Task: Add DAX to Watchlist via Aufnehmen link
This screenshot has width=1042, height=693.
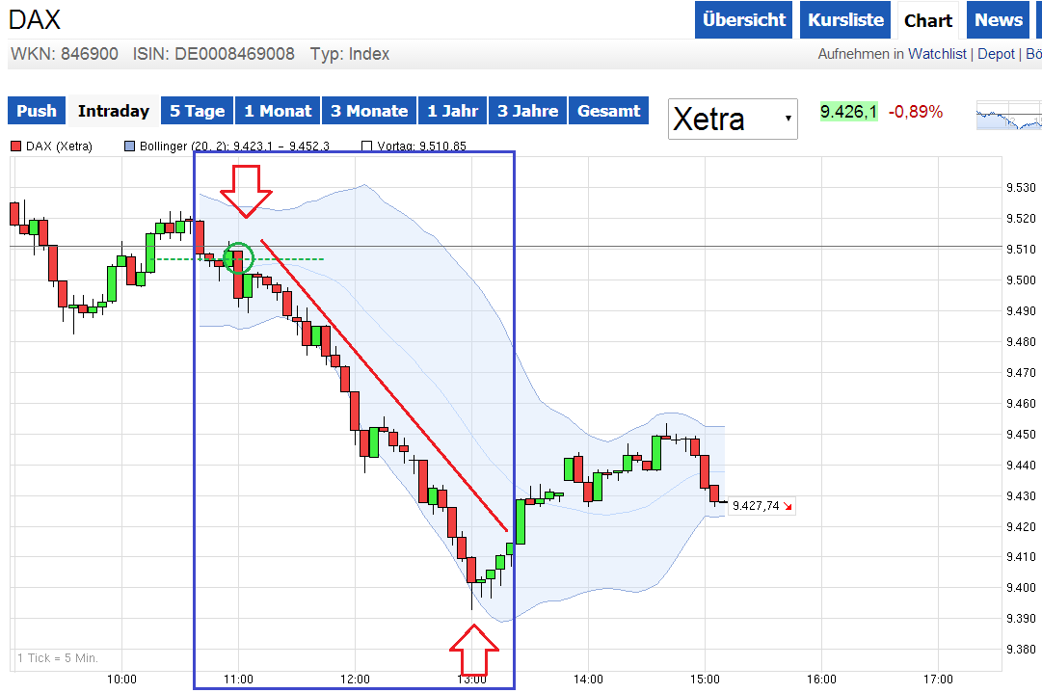Action: click(938, 54)
